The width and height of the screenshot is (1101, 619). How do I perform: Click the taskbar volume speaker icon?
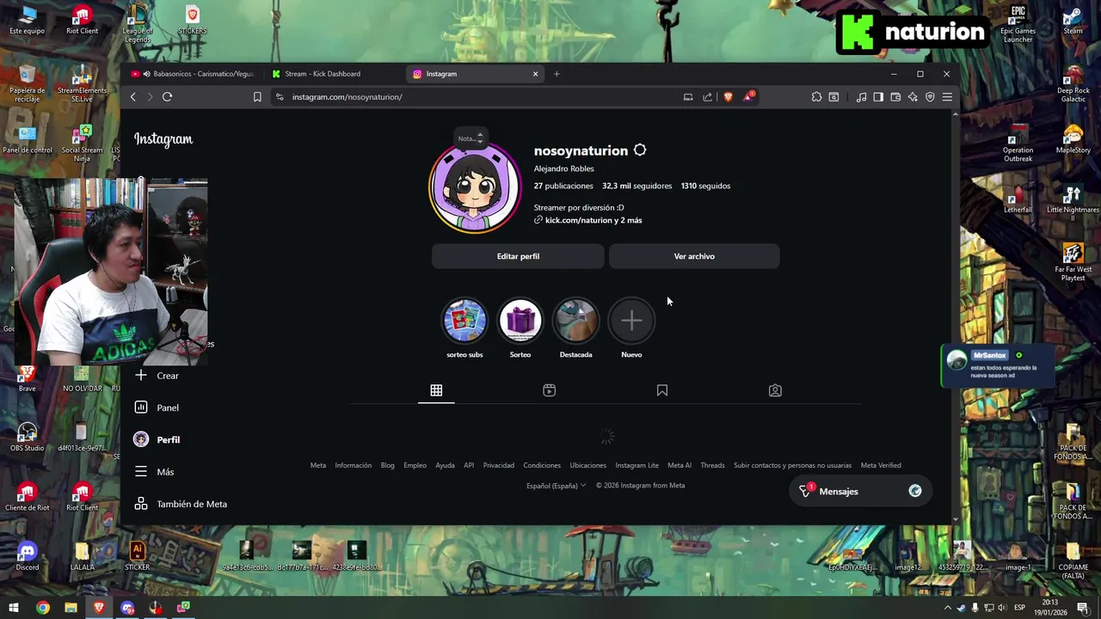pyautogui.click(x=1002, y=608)
